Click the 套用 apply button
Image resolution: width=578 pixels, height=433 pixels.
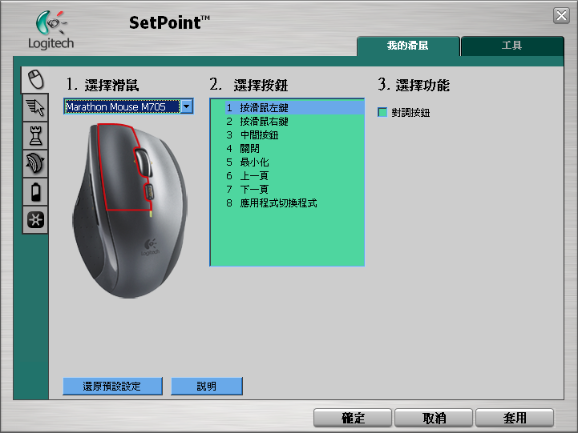tap(515, 418)
